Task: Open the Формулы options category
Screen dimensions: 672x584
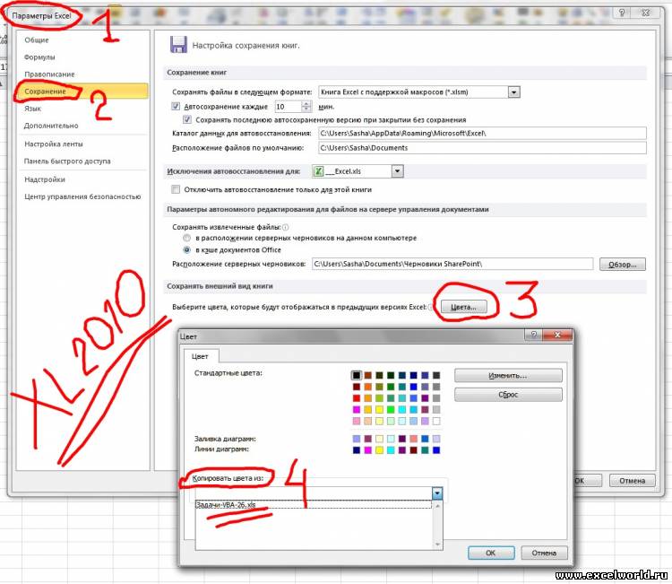Action: point(39,57)
